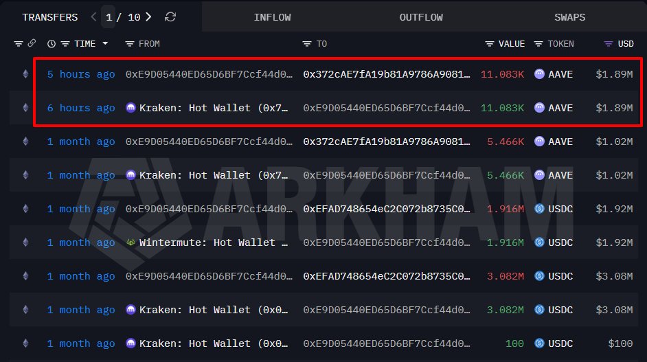Click USDC token icon in red 1.916M row
The height and width of the screenshot is (362, 647).
point(539,208)
